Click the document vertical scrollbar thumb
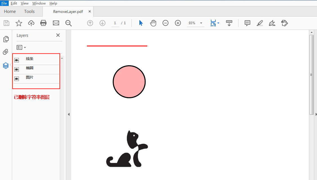317x180 pixels. pos(312,75)
